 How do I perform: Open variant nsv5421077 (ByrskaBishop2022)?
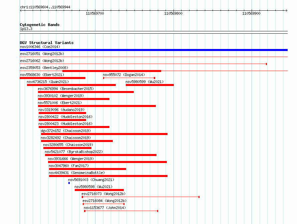pos(74,152)
